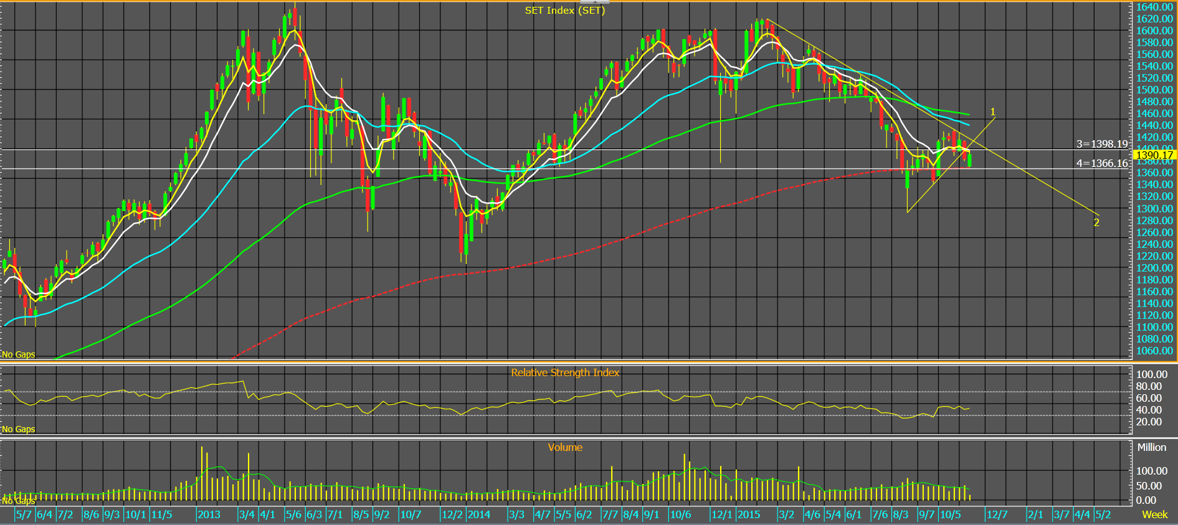
Task: Select 20.00 on the RSI scale
Action: [x=1149, y=422]
